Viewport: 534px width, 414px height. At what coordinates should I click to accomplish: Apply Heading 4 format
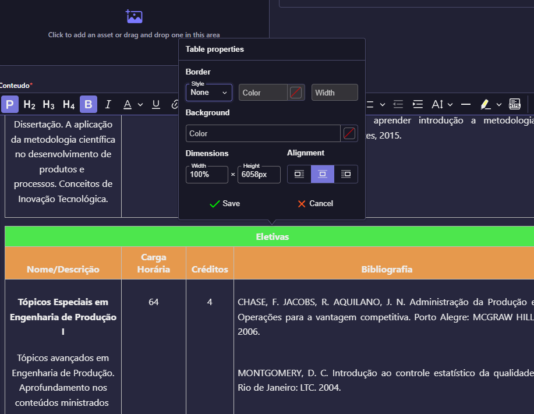(69, 104)
